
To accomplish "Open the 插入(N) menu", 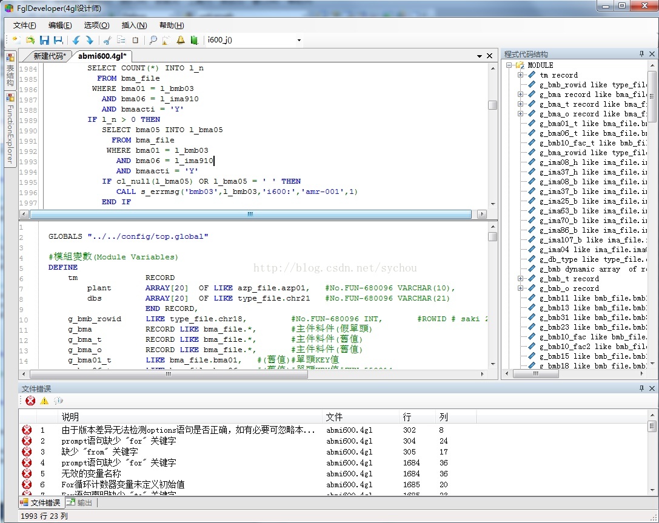I will coord(134,25).
